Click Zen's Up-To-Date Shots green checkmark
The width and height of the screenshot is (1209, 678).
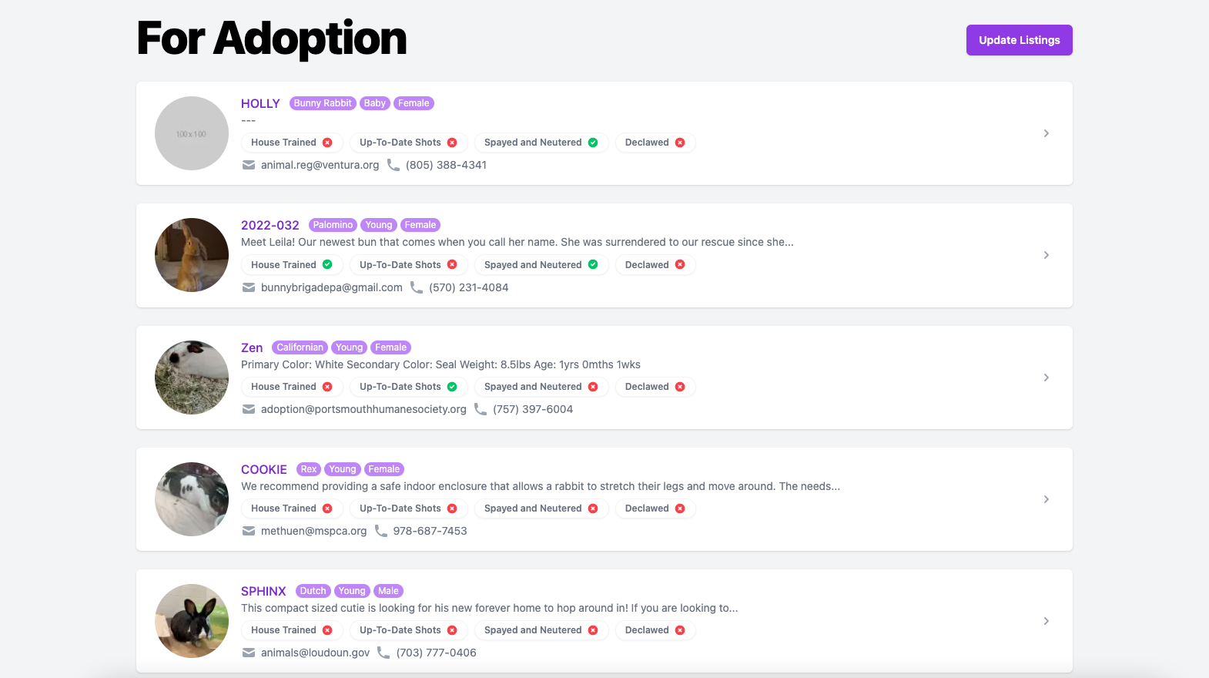pyautogui.click(x=452, y=387)
